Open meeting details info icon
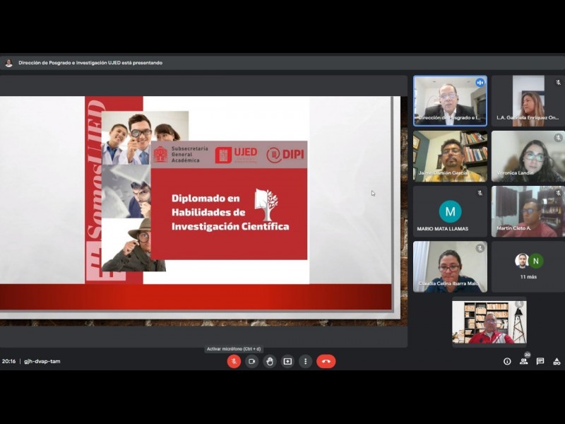565x424 pixels. tap(507, 361)
